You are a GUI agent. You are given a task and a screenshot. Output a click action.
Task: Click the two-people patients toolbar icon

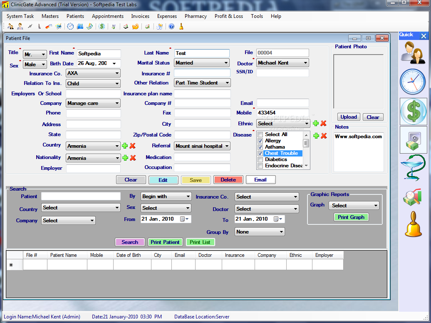pyautogui.click(x=10, y=26)
